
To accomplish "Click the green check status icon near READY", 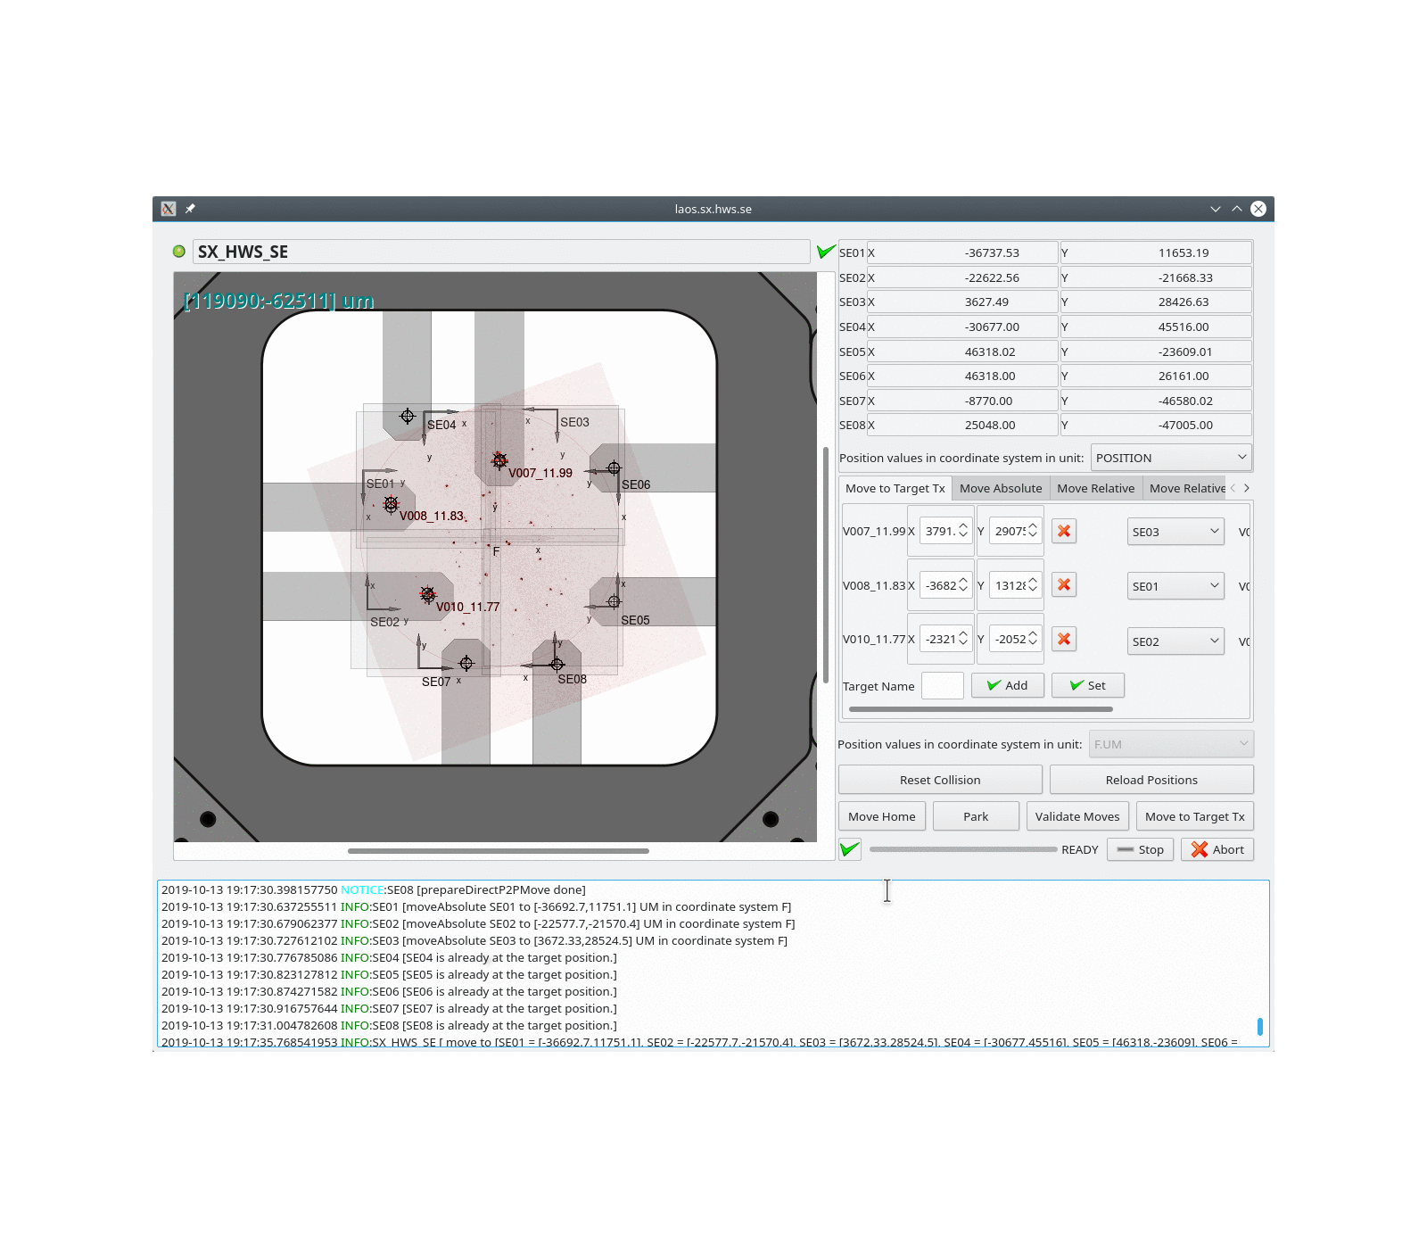I will 850,849.
